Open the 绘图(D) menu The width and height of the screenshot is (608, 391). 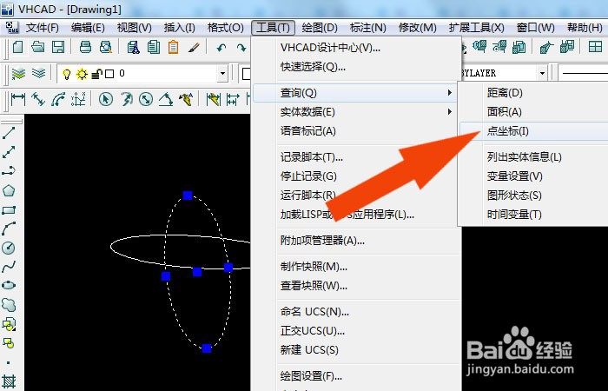tap(320, 28)
